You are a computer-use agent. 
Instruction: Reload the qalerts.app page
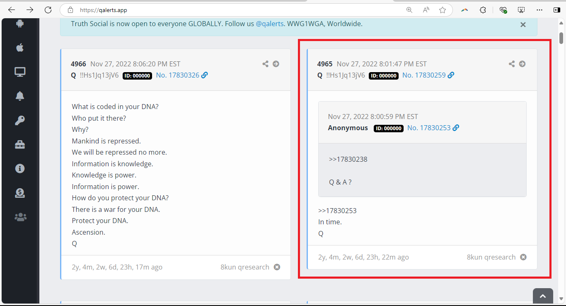(48, 10)
